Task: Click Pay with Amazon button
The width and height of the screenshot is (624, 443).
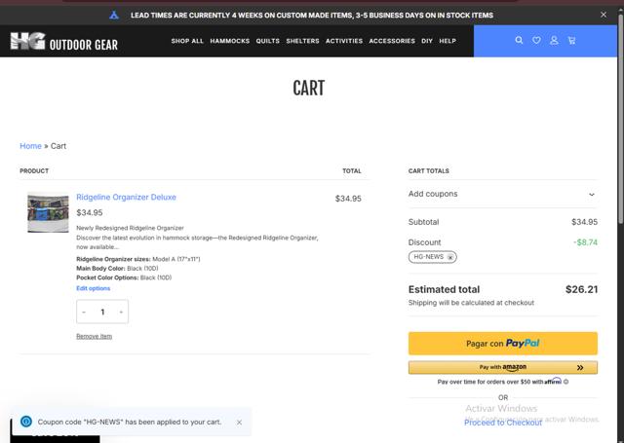Action: click(x=503, y=367)
